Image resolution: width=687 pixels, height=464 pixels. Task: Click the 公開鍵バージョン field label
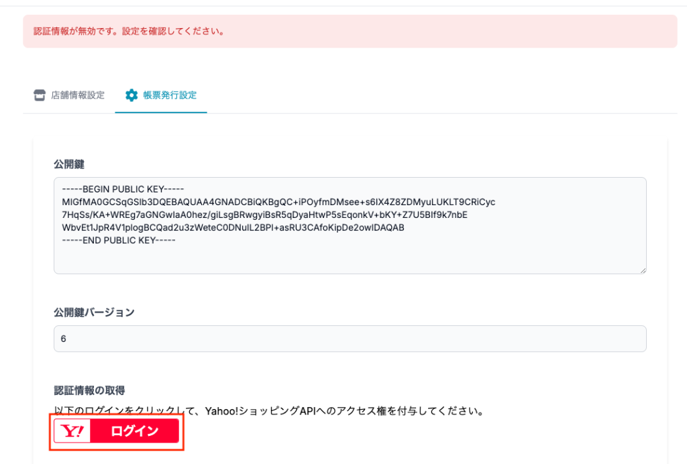click(x=94, y=312)
